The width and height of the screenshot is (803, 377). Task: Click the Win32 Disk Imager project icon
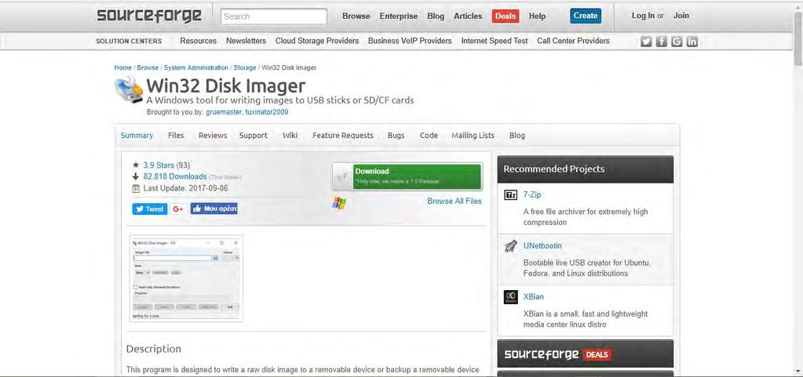pyautogui.click(x=129, y=91)
